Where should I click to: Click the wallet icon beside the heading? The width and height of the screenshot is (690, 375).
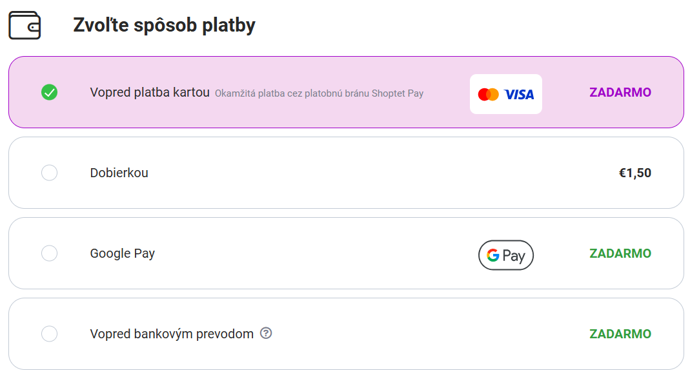(x=25, y=25)
